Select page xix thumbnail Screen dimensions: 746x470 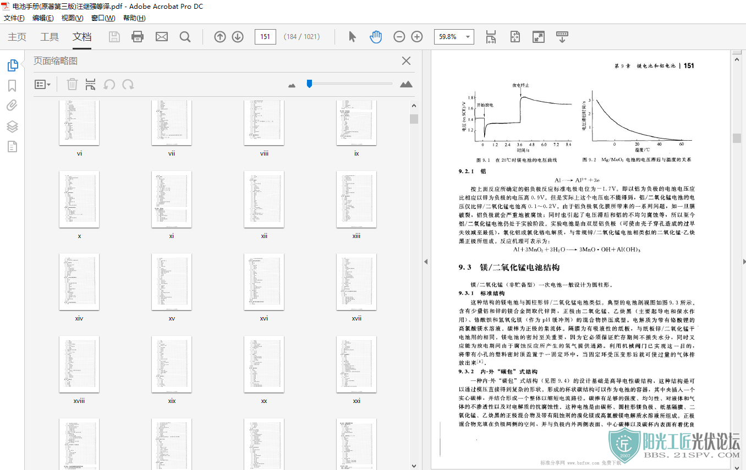[x=172, y=364]
